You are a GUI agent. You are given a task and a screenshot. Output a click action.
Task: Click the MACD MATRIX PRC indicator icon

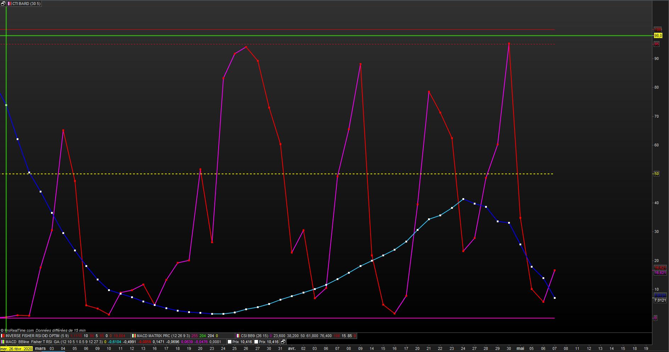(134, 336)
